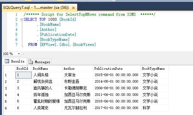Click [Author] in query line 4
The height and width of the screenshot is (115, 193).
tap(48, 30)
